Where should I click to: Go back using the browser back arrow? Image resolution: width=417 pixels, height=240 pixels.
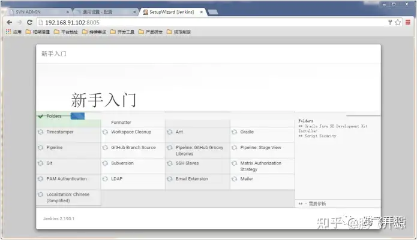[x=10, y=23]
